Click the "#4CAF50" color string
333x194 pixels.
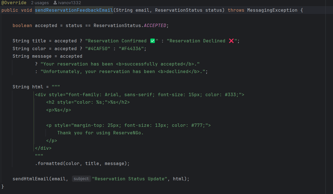[x=97, y=48]
